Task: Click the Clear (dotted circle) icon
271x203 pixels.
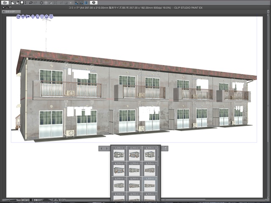Action: (x=41, y=3)
